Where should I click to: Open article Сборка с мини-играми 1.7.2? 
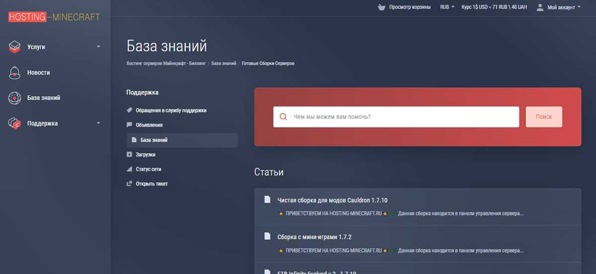[x=314, y=237]
